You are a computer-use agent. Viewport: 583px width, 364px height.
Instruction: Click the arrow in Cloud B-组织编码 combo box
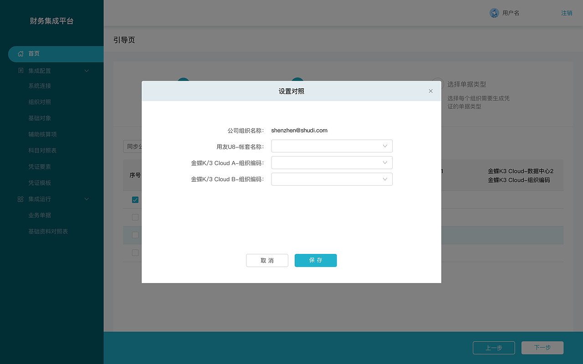click(385, 179)
